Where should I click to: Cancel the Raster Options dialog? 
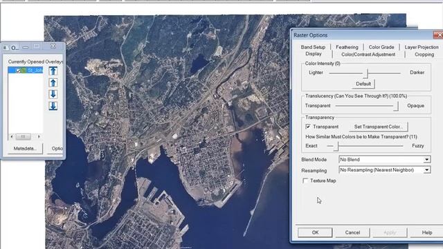click(x=352, y=232)
